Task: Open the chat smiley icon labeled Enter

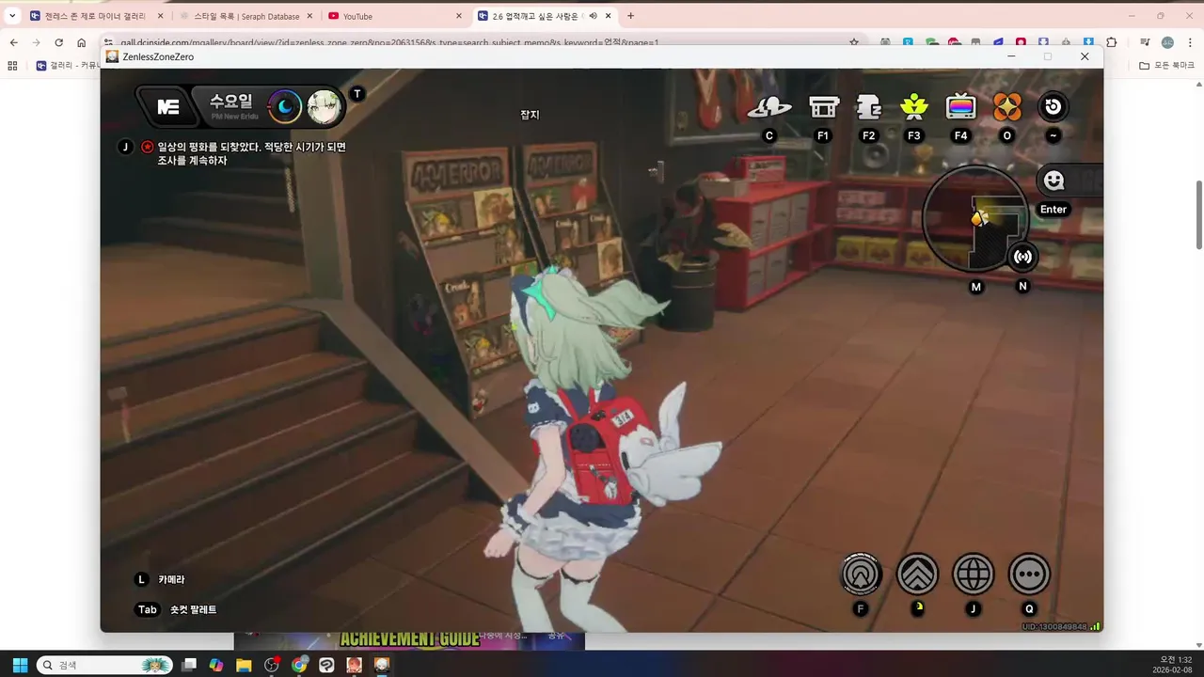Action: (x=1053, y=181)
